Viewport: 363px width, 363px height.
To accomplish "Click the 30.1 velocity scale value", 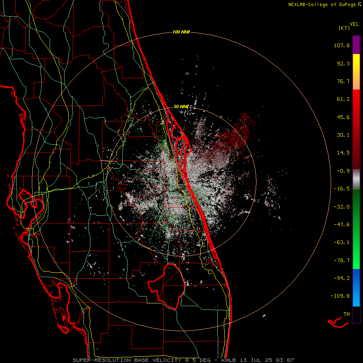I will pos(343,135).
